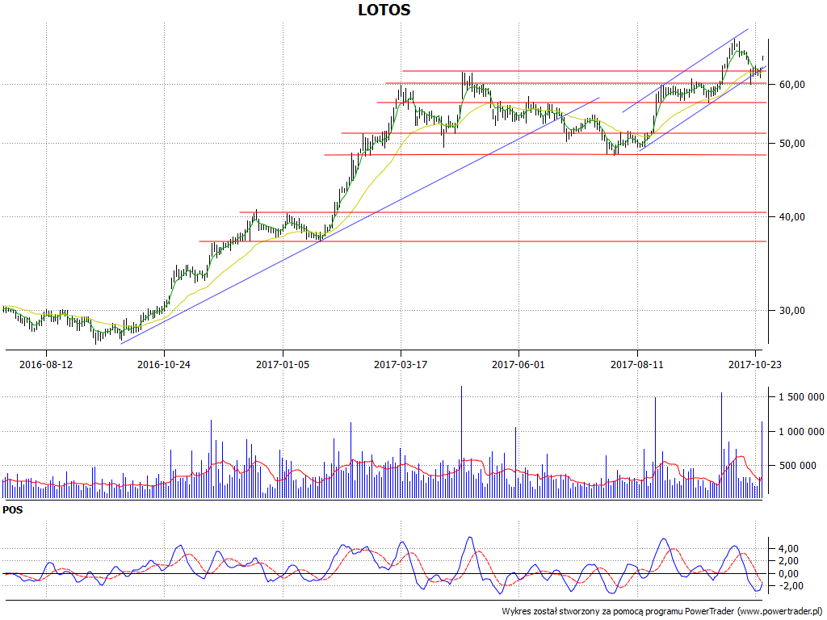Click the 2017-01-05 date label
The width and height of the screenshot is (827, 620).
tap(283, 364)
